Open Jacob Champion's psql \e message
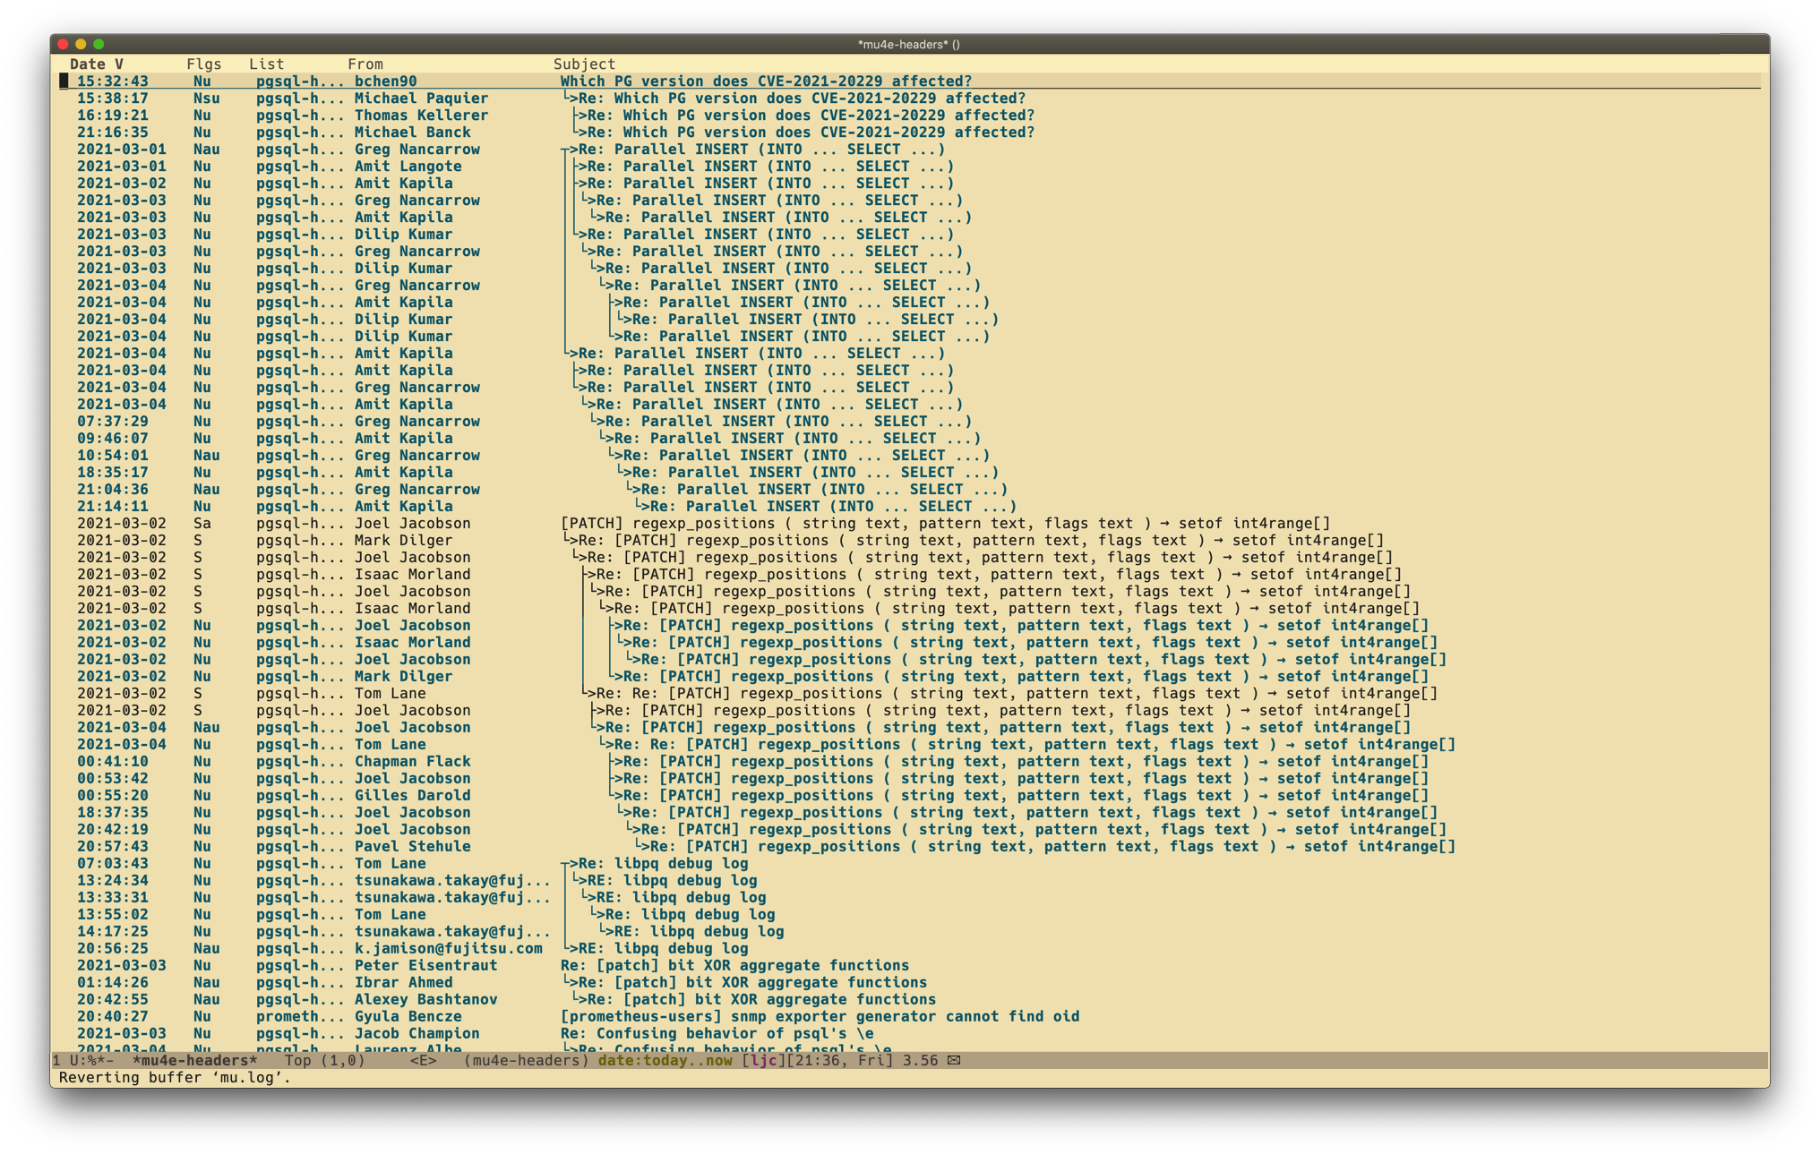 (x=717, y=1033)
